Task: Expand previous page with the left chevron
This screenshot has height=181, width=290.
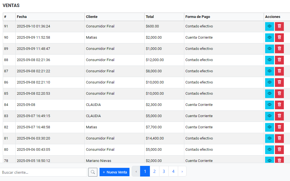Action: point(136,171)
